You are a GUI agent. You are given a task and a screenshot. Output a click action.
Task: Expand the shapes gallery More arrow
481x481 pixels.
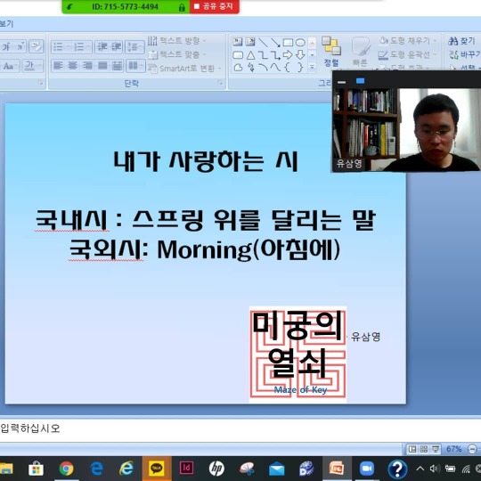(312, 67)
